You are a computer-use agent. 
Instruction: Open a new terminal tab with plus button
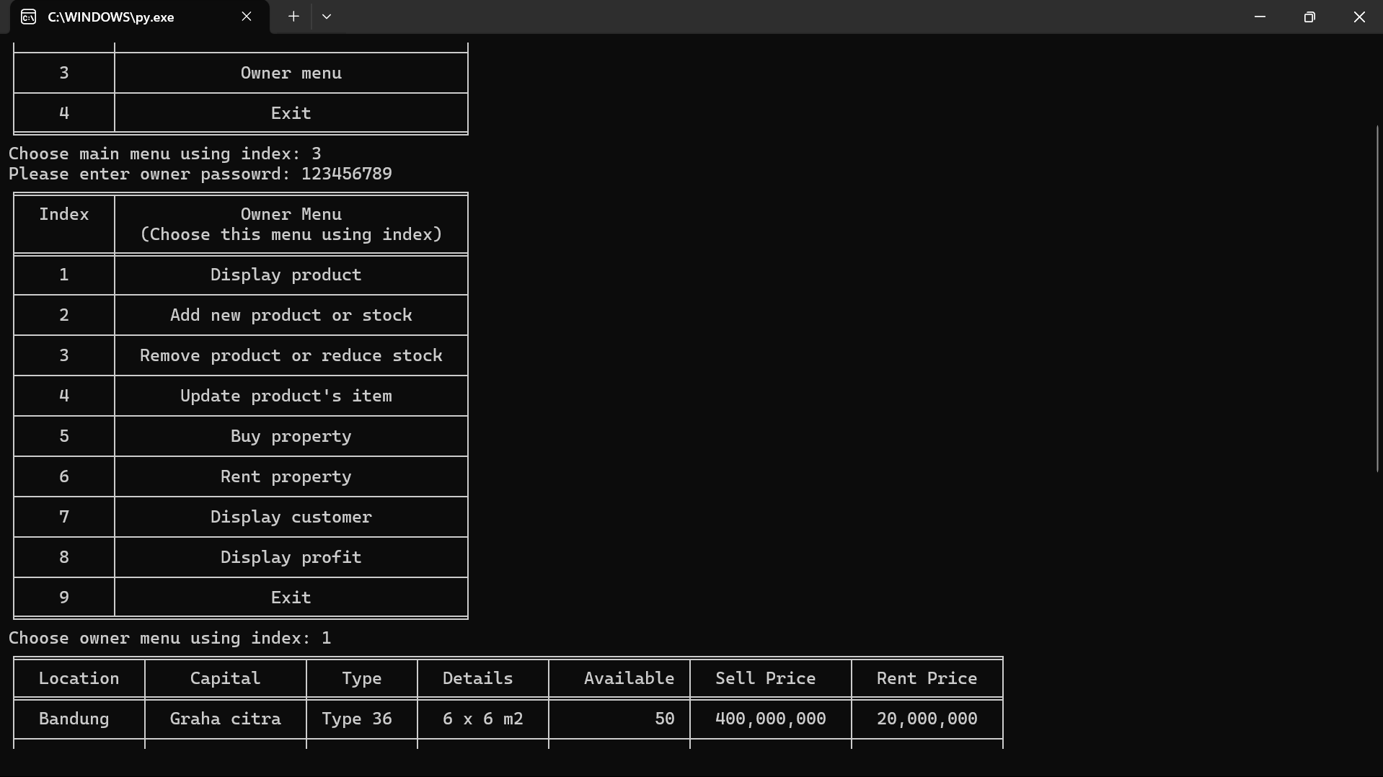click(x=293, y=17)
